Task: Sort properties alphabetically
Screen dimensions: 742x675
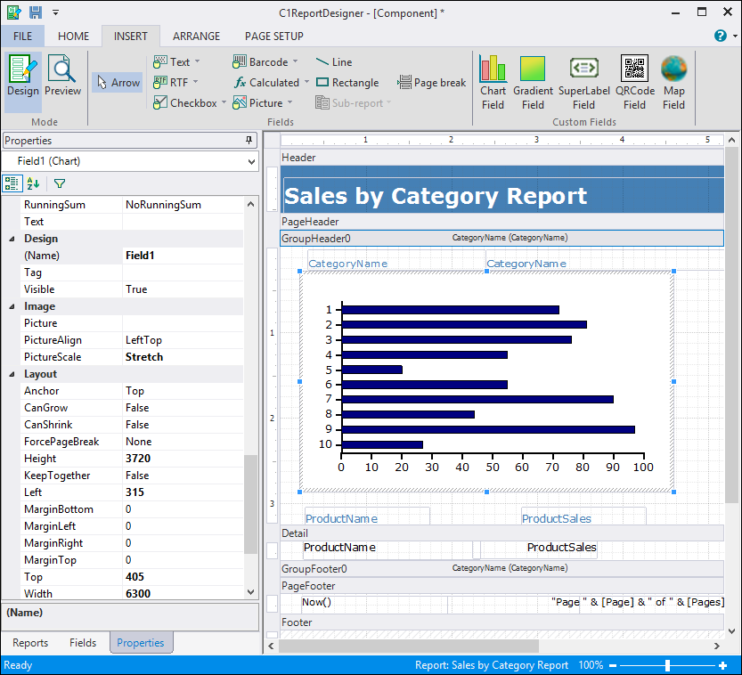Action: click(x=33, y=183)
